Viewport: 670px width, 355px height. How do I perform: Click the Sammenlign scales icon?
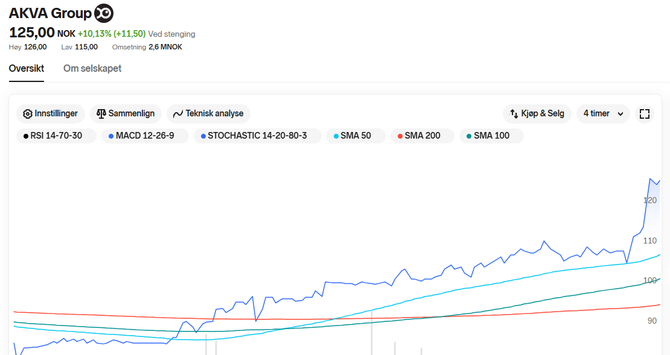(x=101, y=113)
